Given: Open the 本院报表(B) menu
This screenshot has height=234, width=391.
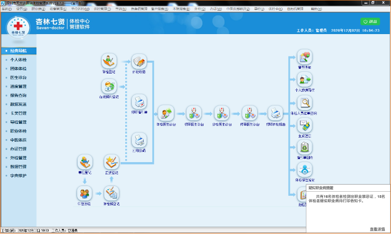Looking at the screenshot, I should point(181,9).
